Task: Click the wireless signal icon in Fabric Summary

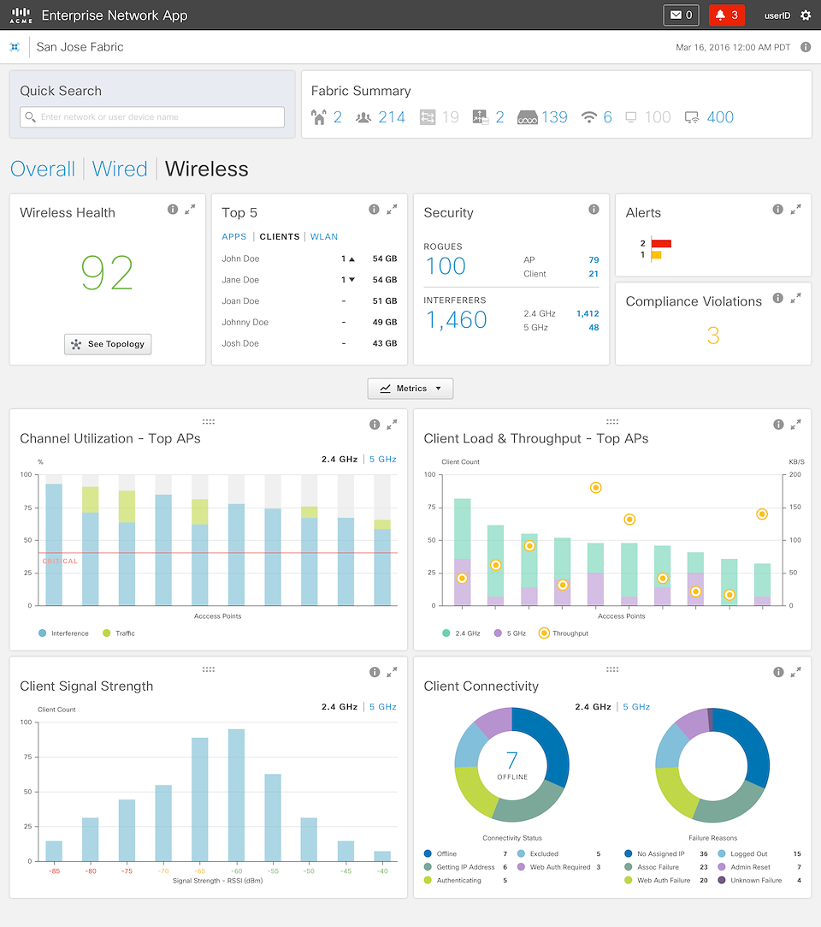Action: click(588, 117)
